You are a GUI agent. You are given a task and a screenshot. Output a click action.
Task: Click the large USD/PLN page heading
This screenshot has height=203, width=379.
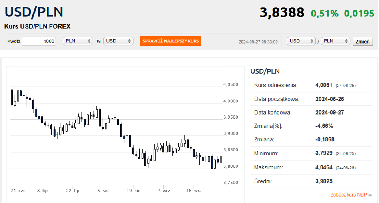[x=34, y=12]
